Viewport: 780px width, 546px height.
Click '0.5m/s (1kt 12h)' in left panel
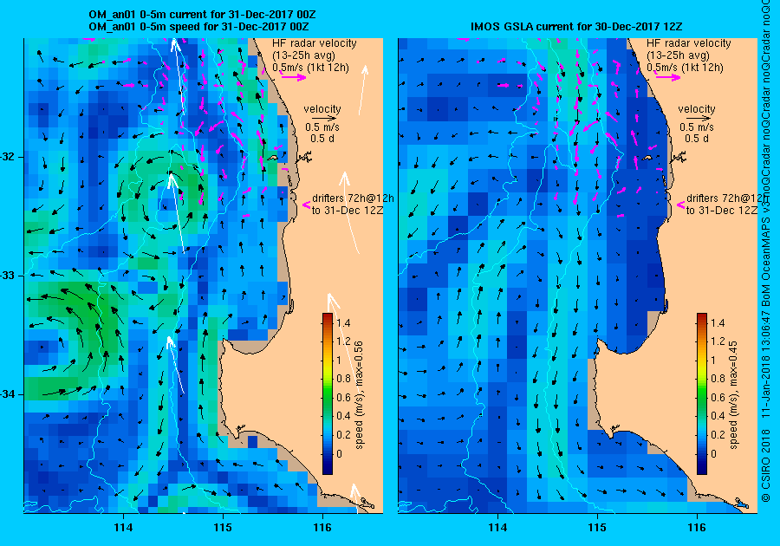click(x=310, y=67)
